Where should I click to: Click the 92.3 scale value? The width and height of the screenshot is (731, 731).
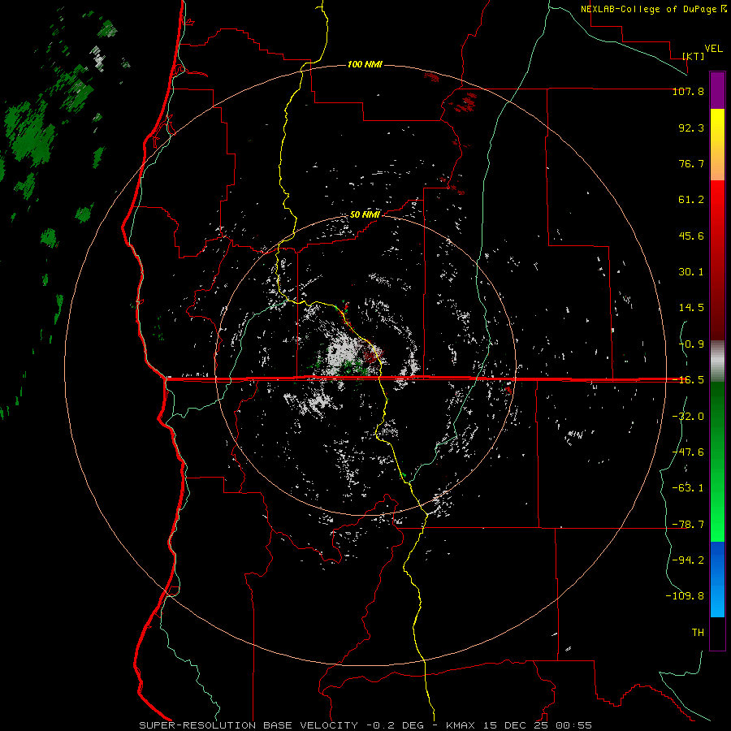pyautogui.click(x=691, y=128)
